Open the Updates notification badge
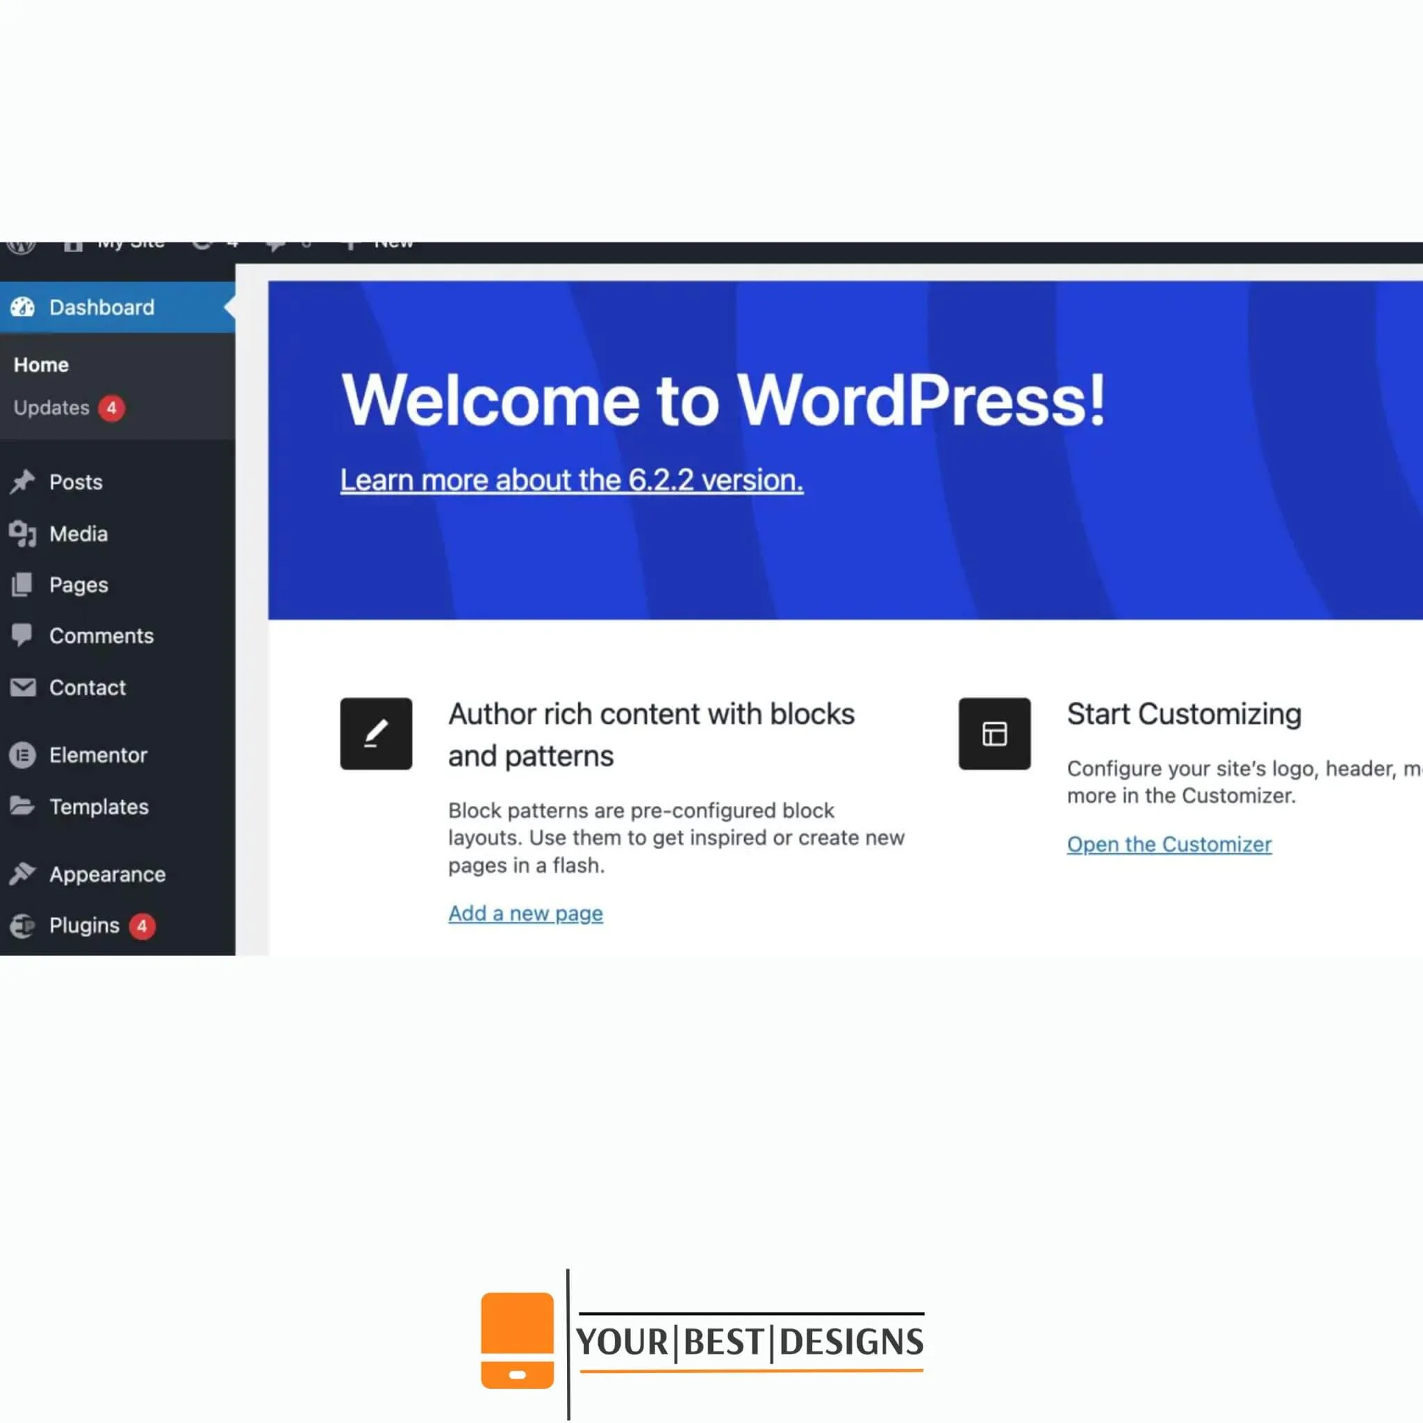 pos(110,408)
